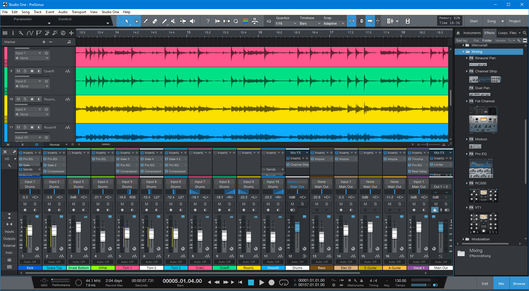The image size is (529, 291).
Task: Click the Snare Top channel fader
Action: (x=54, y=231)
